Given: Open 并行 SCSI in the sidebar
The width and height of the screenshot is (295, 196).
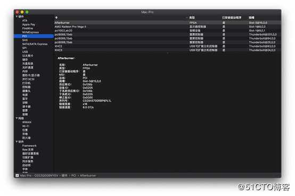Looking at the screenshot, I should pyautogui.click(x=28, y=79).
